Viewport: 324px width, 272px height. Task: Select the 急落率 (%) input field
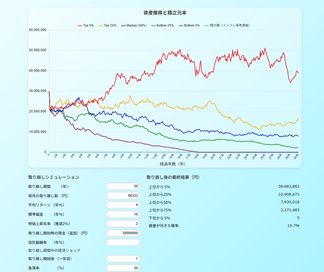[123, 268]
